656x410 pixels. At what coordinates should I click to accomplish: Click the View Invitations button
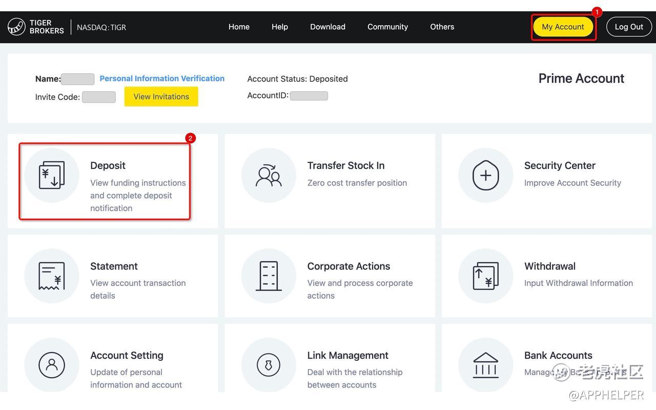pyautogui.click(x=161, y=96)
